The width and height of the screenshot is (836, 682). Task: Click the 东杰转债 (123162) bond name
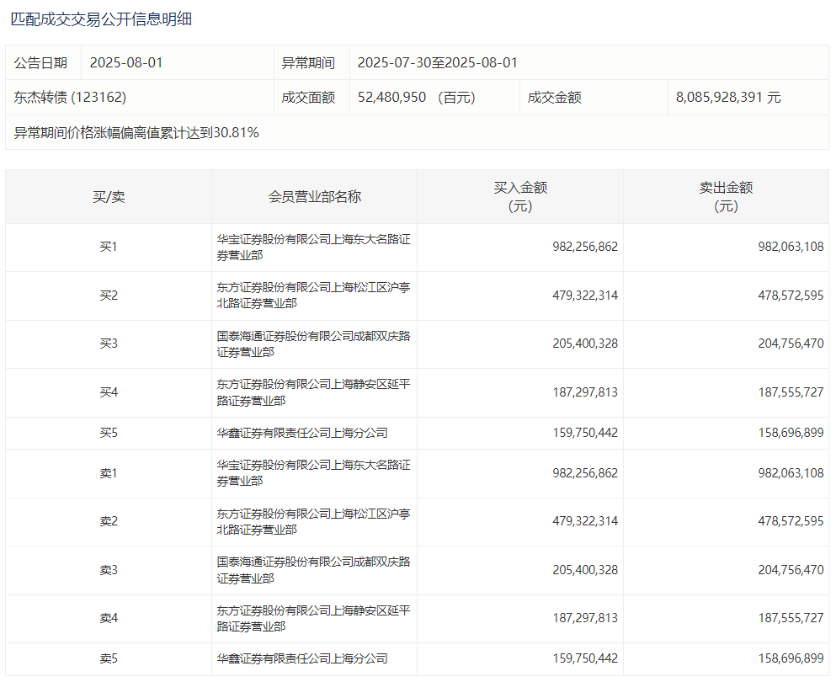[70, 97]
